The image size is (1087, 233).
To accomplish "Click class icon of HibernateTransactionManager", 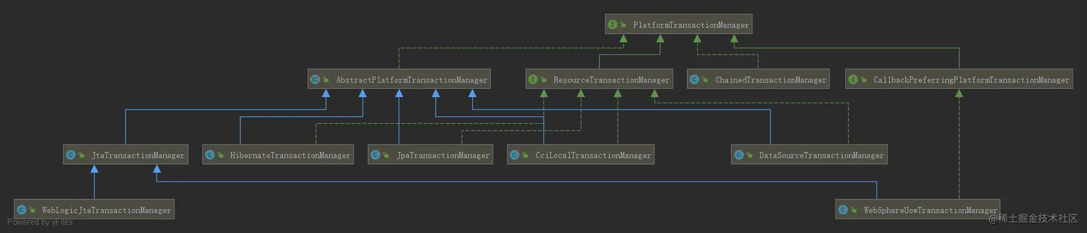I will coord(210,155).
